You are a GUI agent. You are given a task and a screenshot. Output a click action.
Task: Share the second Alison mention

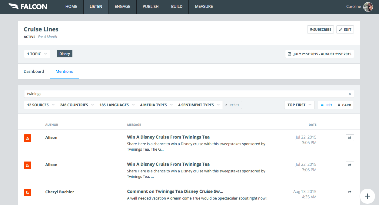point(350,165)
